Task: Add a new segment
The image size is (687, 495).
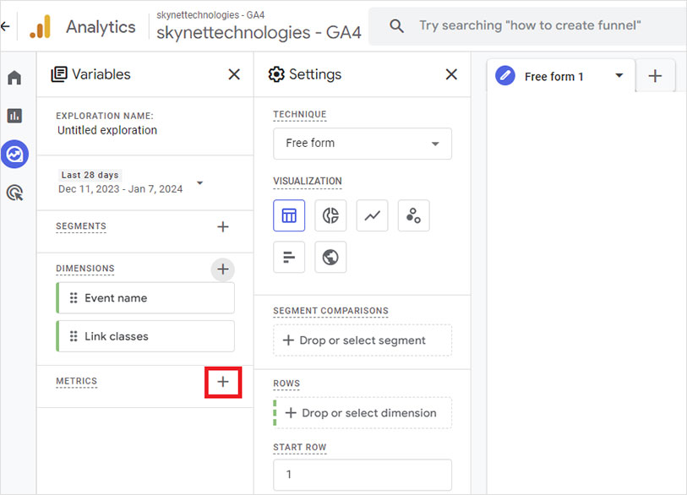Action: click(222, 226)
